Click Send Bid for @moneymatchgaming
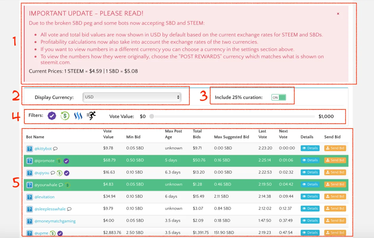 [335, 220]
